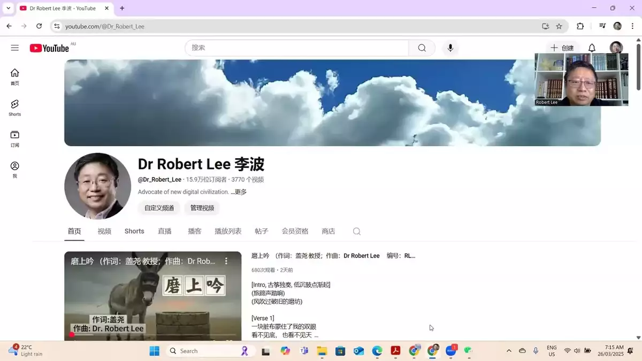
Task: Switch to the 播放列表 channel tab
Action: point(228,231)
